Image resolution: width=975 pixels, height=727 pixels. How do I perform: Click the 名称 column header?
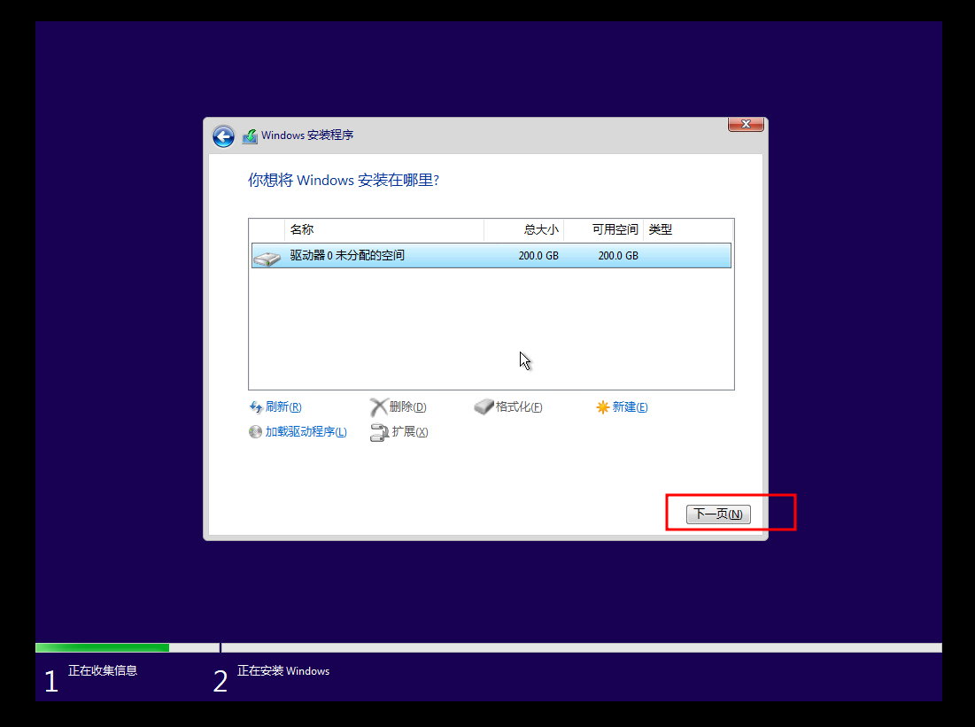[384, 229]
